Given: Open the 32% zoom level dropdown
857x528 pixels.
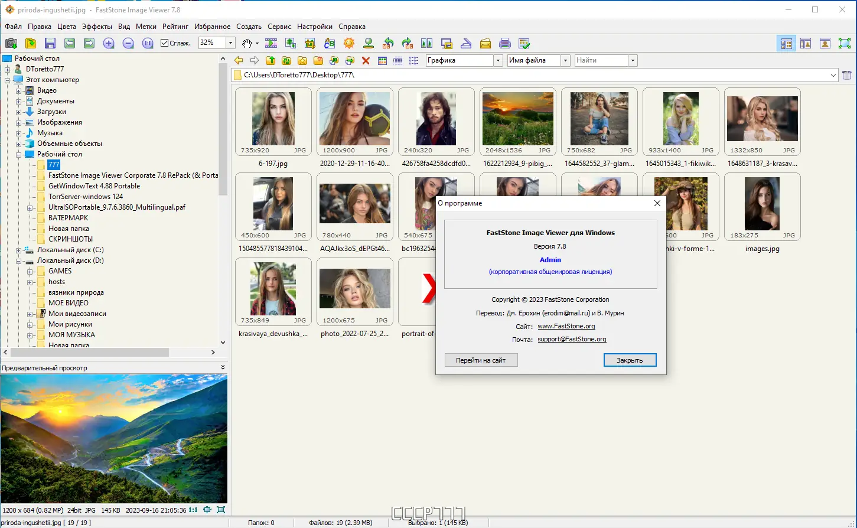Looking at the screenshot, I should [x=230, y=43].
